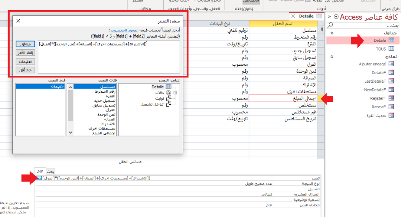The width and height of the screenshot is (401, 217).
Task: Switch to the بحث (lookup) tab
Action: click(47, 171)
